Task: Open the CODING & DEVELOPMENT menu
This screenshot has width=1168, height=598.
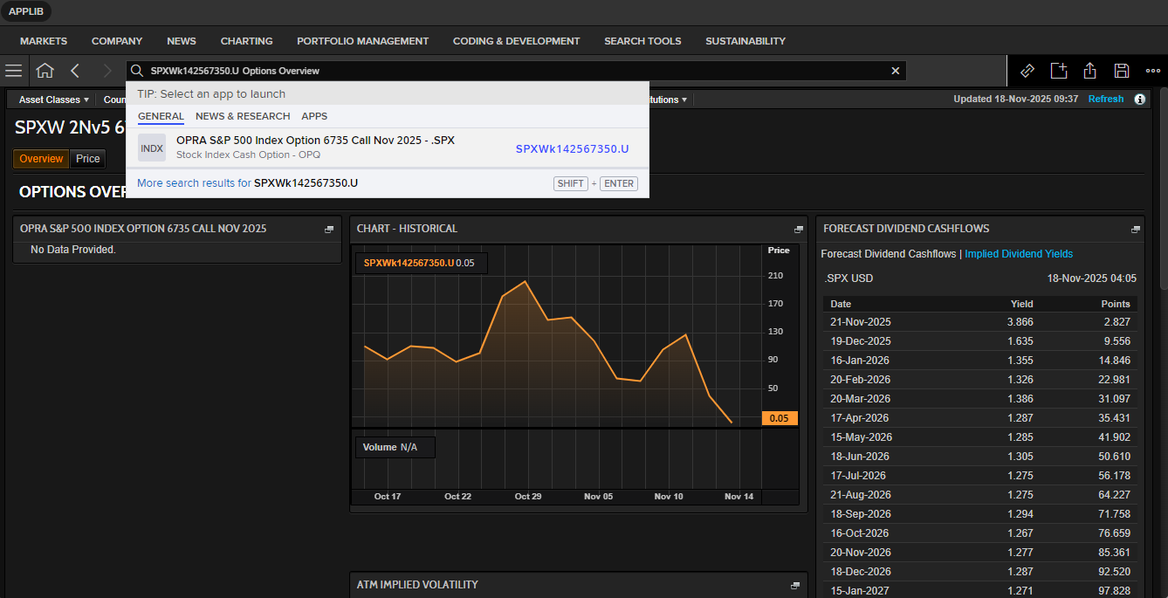Action: pos(516,41)
